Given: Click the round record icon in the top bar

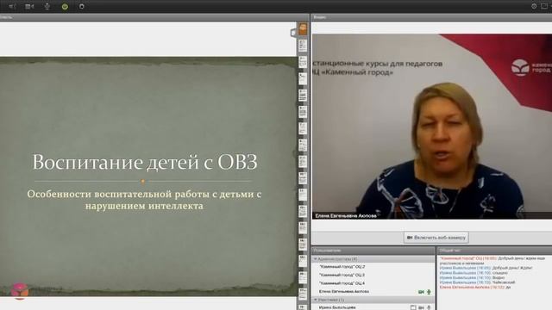Looking at the screenshot, I should [82, 6].
